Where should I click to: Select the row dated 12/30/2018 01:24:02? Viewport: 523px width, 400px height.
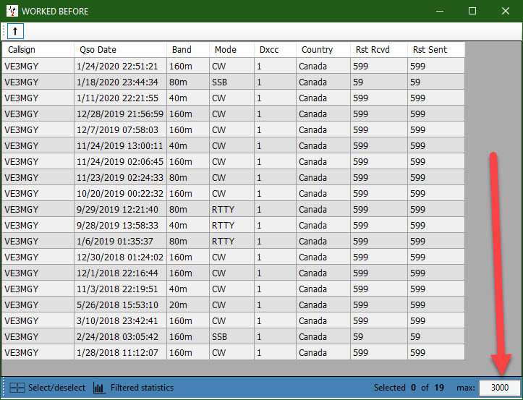tap(233, 258)
